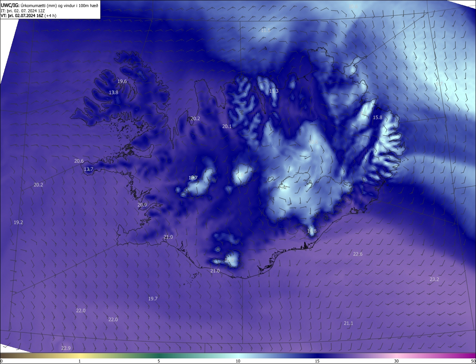Click the '10' tick label on the color scale
Viewport: 476px width, 364px height.
click(238, 361)
